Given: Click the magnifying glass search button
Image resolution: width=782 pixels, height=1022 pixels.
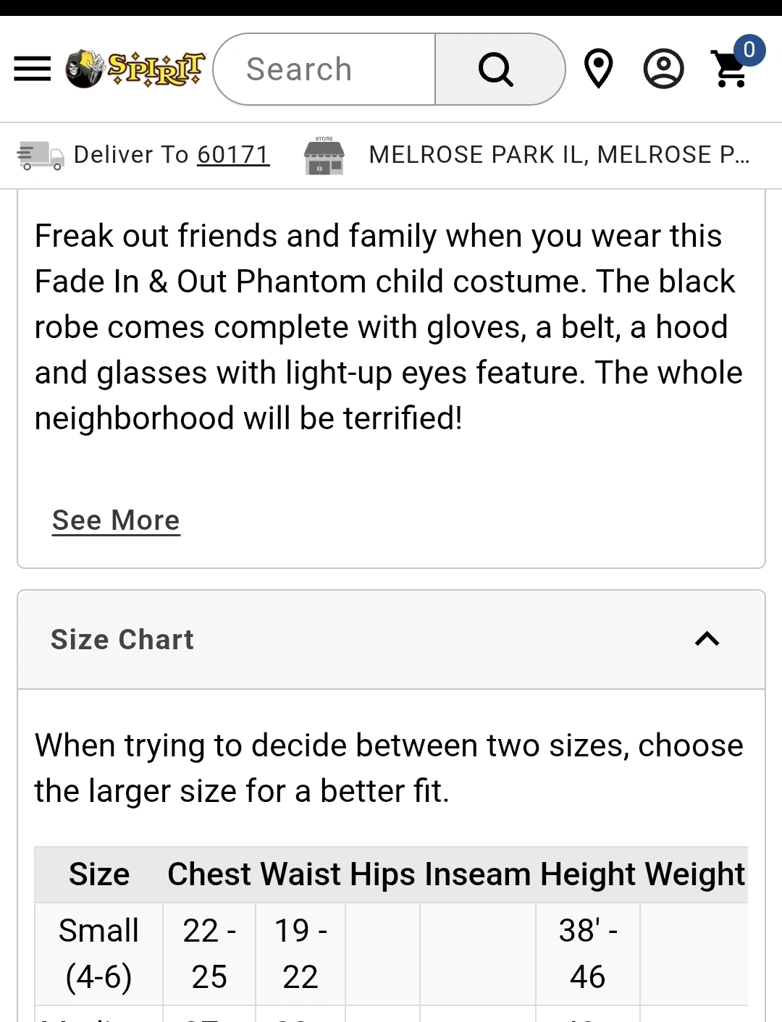Looking at the screenshot, I should (x=497, y=69).
